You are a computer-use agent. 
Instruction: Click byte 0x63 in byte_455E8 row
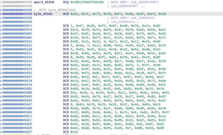coord(74,14)
